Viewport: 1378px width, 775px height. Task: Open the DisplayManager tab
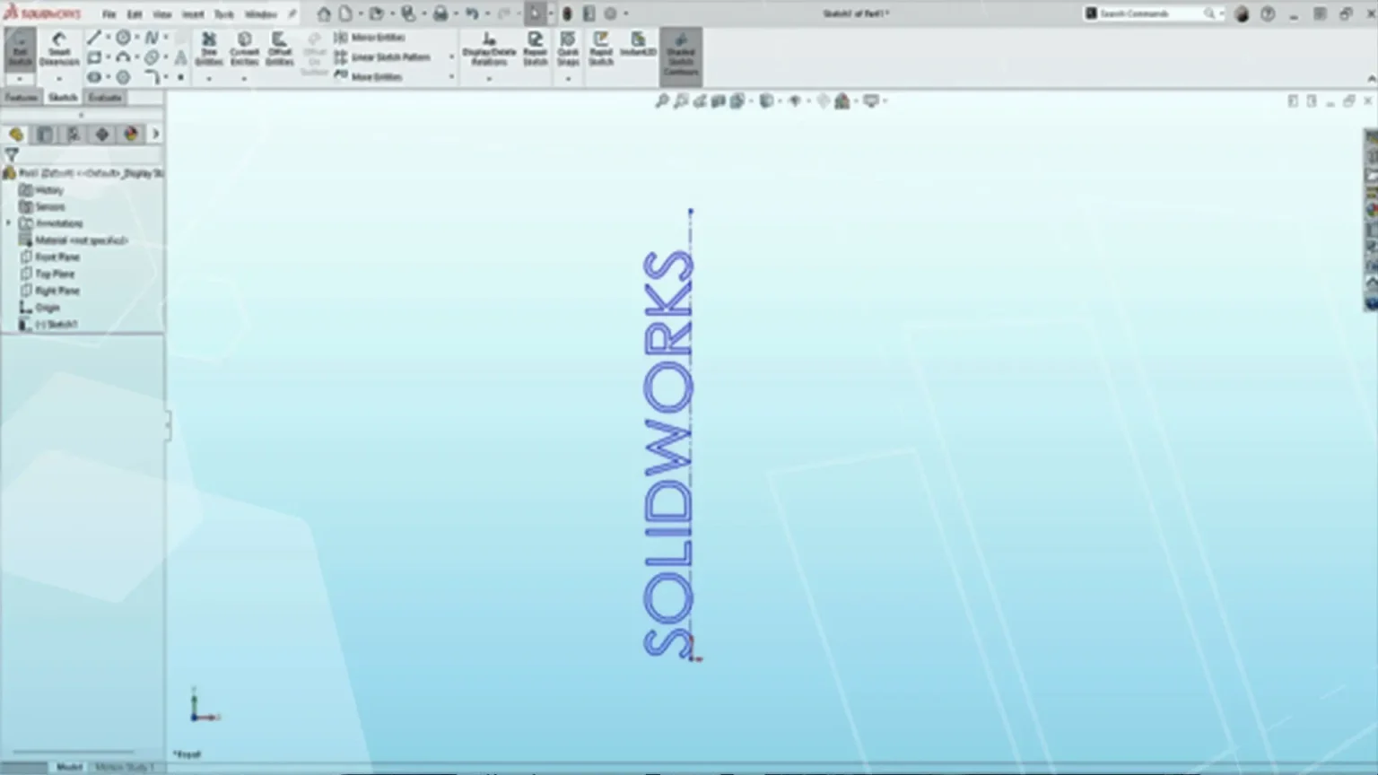click(x=131, y=135)
